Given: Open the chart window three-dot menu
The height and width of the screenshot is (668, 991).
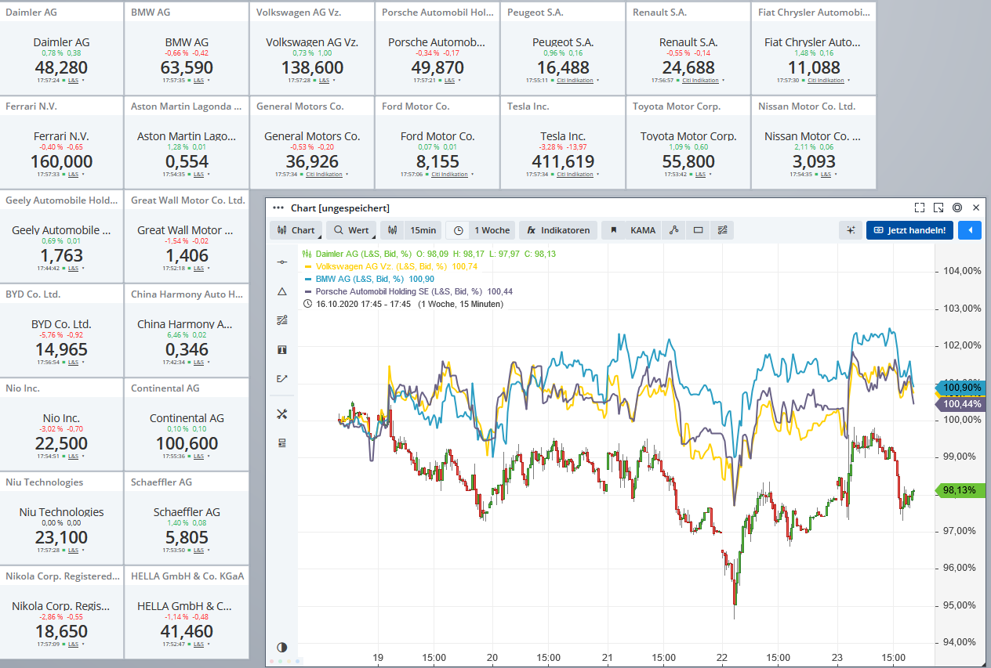Looking at the screenshot, I should tap(278, 208).
